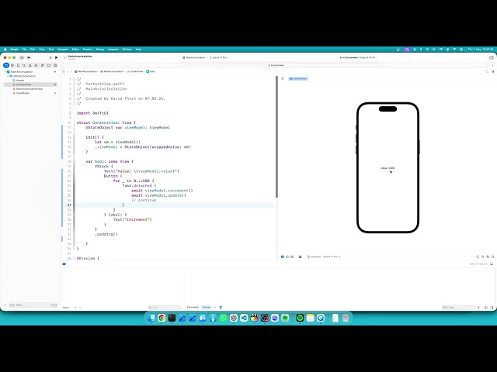Open the preview Variants button
497x372 pixels.
(292, 257)
